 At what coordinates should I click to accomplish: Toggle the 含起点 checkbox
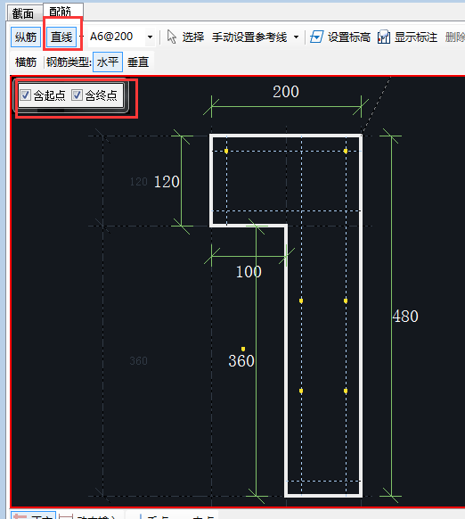tap(26, 95)
